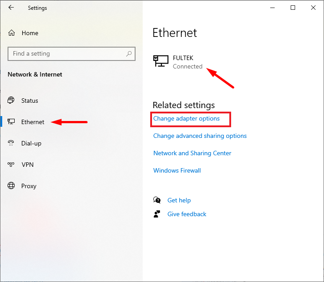Image resolution: width=324 pixels, height=282 pixels.
Task: Open Network and Sharing Center link
Action: tap(192, 153)
